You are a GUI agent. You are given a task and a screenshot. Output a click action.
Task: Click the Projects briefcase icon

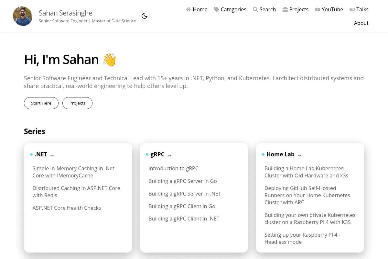point(285,9)
